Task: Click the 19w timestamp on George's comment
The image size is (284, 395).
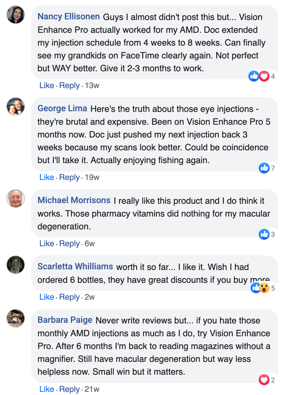Action: point(92,177)
